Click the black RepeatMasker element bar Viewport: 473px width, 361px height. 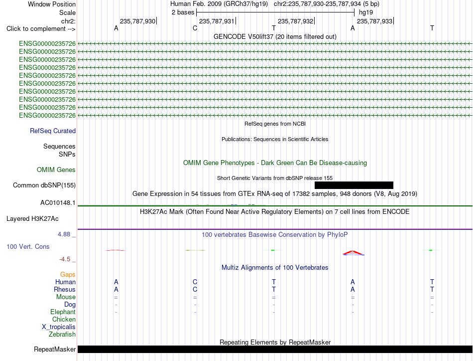coord(275,349)
